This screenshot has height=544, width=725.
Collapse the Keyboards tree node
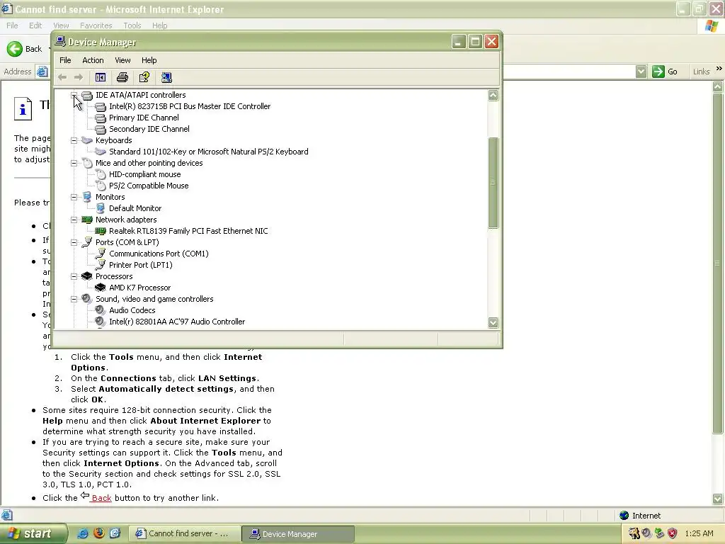pyautogui.click(x=74, y=140)
